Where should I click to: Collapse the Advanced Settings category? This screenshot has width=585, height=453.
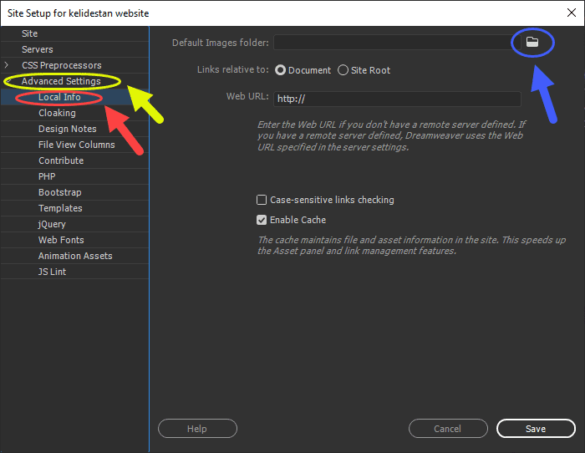9,81
